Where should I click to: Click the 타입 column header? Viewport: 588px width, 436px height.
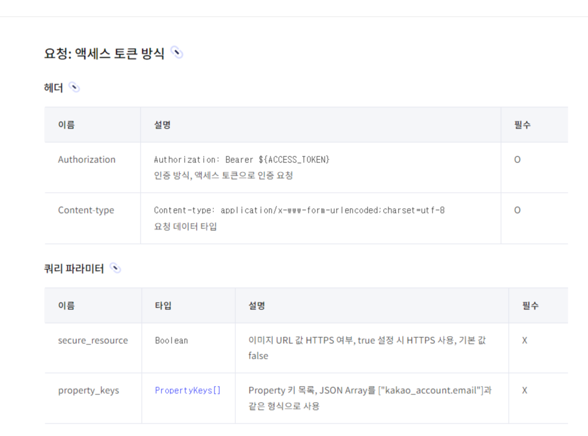(x=163, y=305)
